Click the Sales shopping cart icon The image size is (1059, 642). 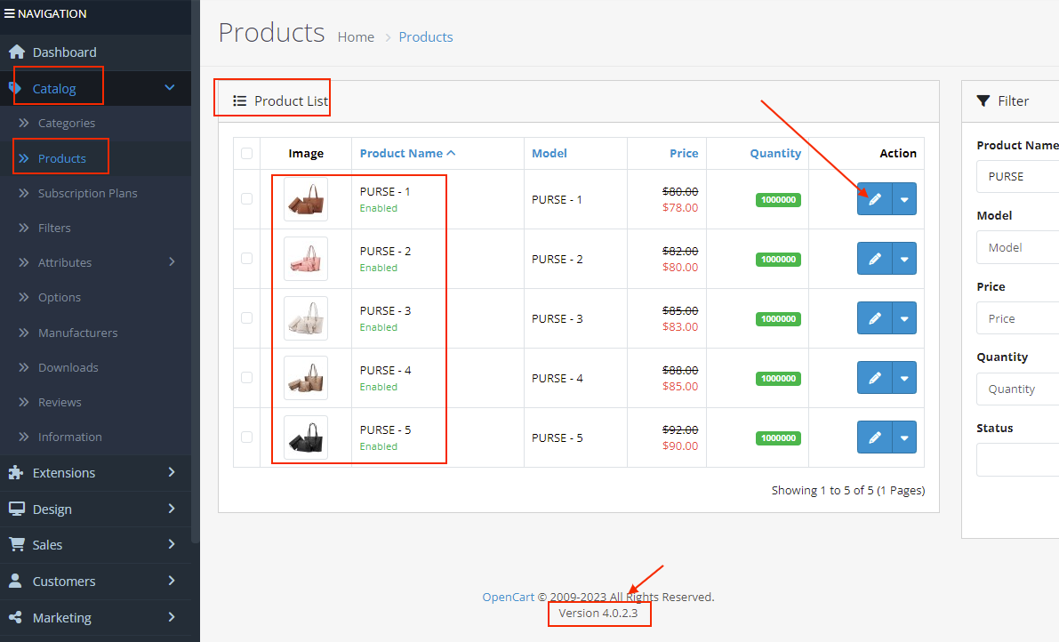click(x=16, y=545)
